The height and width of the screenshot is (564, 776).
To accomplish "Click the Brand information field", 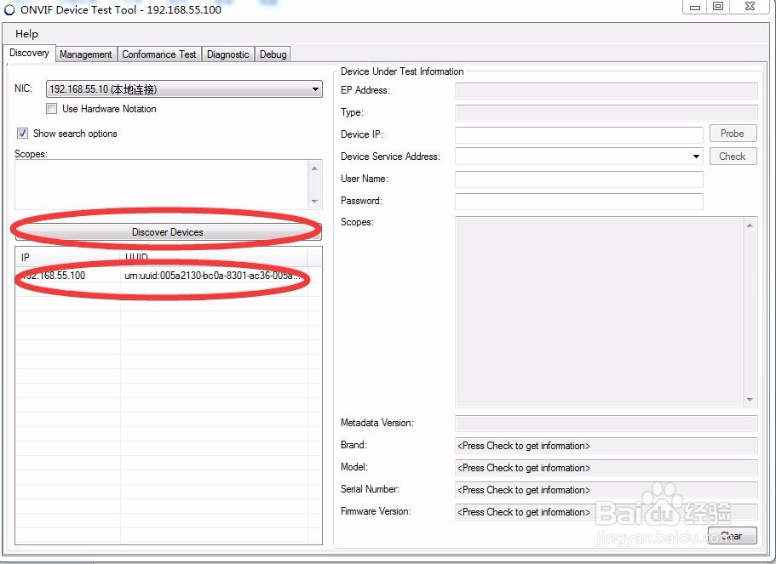I will click(606, 446).
